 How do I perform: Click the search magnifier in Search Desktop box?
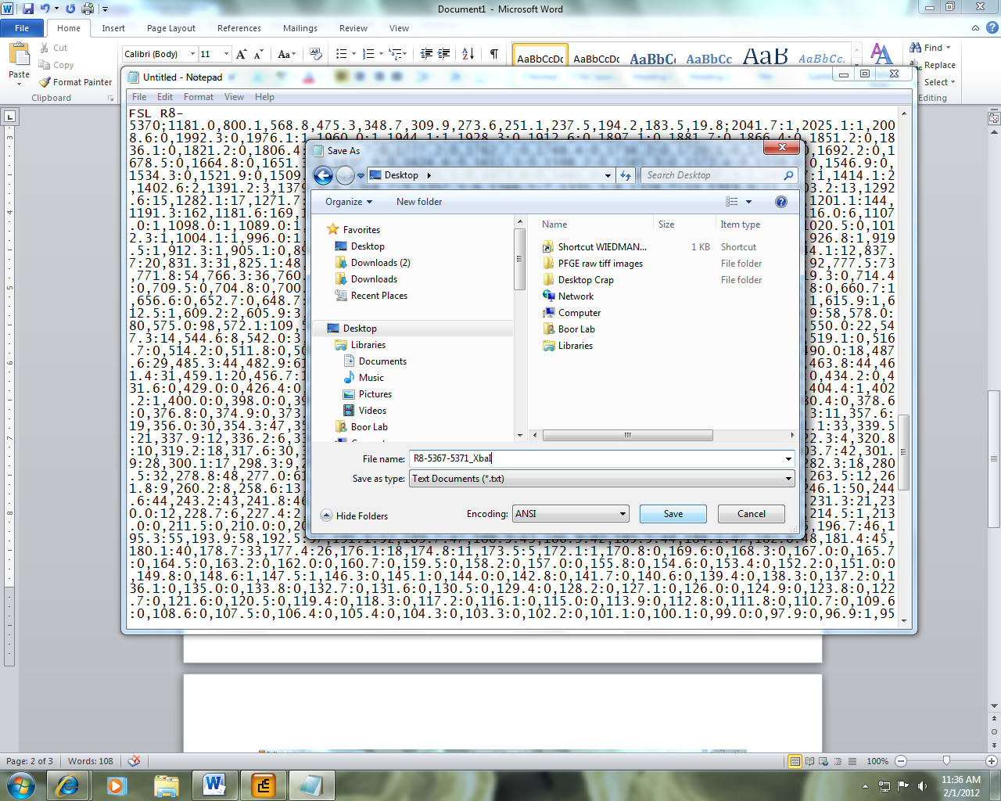788,175
